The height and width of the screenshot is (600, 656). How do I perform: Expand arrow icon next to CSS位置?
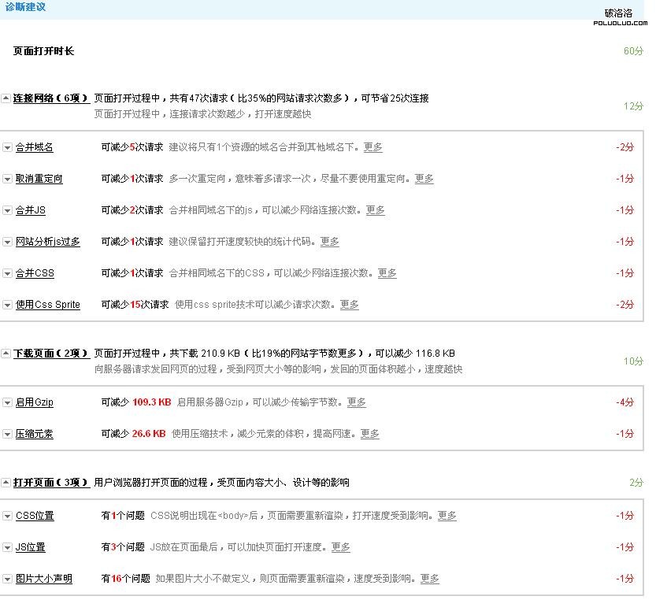click(7, 517)
